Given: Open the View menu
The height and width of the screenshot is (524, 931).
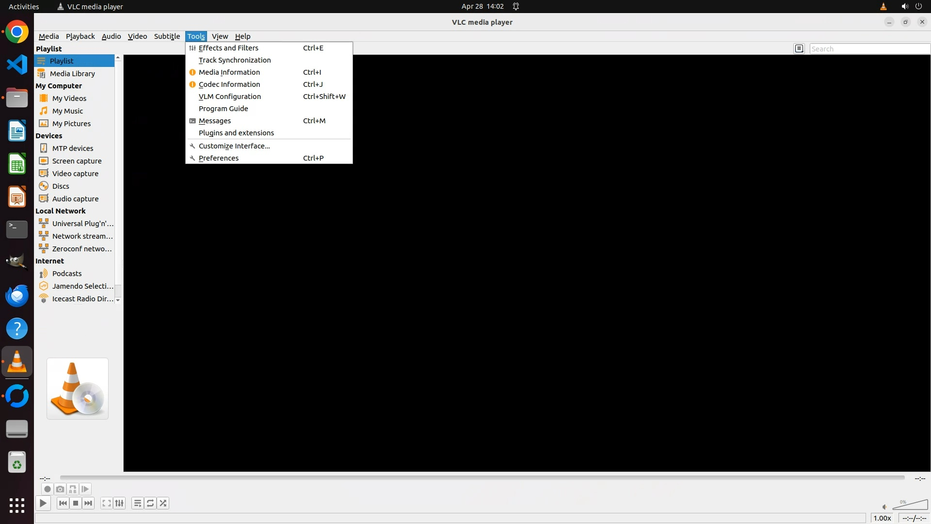Looking at the screenshot, I should [220, 36].
